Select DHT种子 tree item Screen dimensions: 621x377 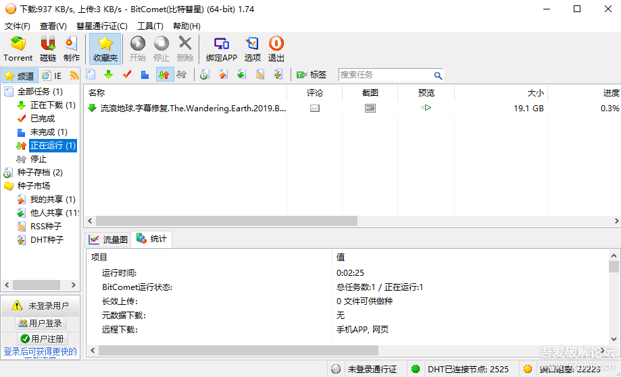coord(47,239)
